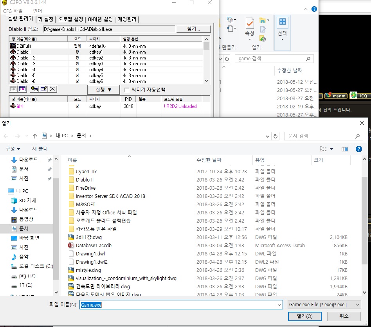Click the C3PO list vertical scrollbar
Screen dimensions: 371x327
tap(206, 60)
